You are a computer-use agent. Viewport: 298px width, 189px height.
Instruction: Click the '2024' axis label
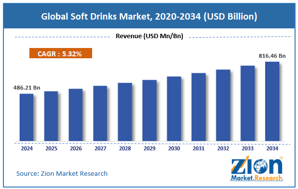[26, 148]
